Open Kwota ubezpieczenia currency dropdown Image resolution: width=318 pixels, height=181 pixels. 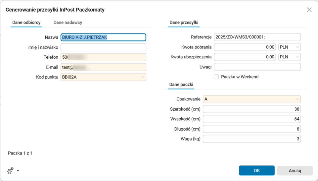pyautogui.click(x=297, y=57)
